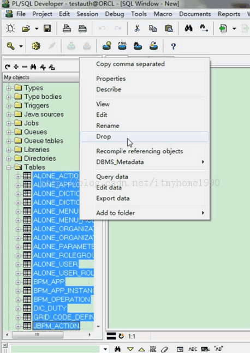Image resolution: width=250 pixels, height=353 pixels.
Task: Click the Help question mark icon
Action: click(x=173, y=46)
